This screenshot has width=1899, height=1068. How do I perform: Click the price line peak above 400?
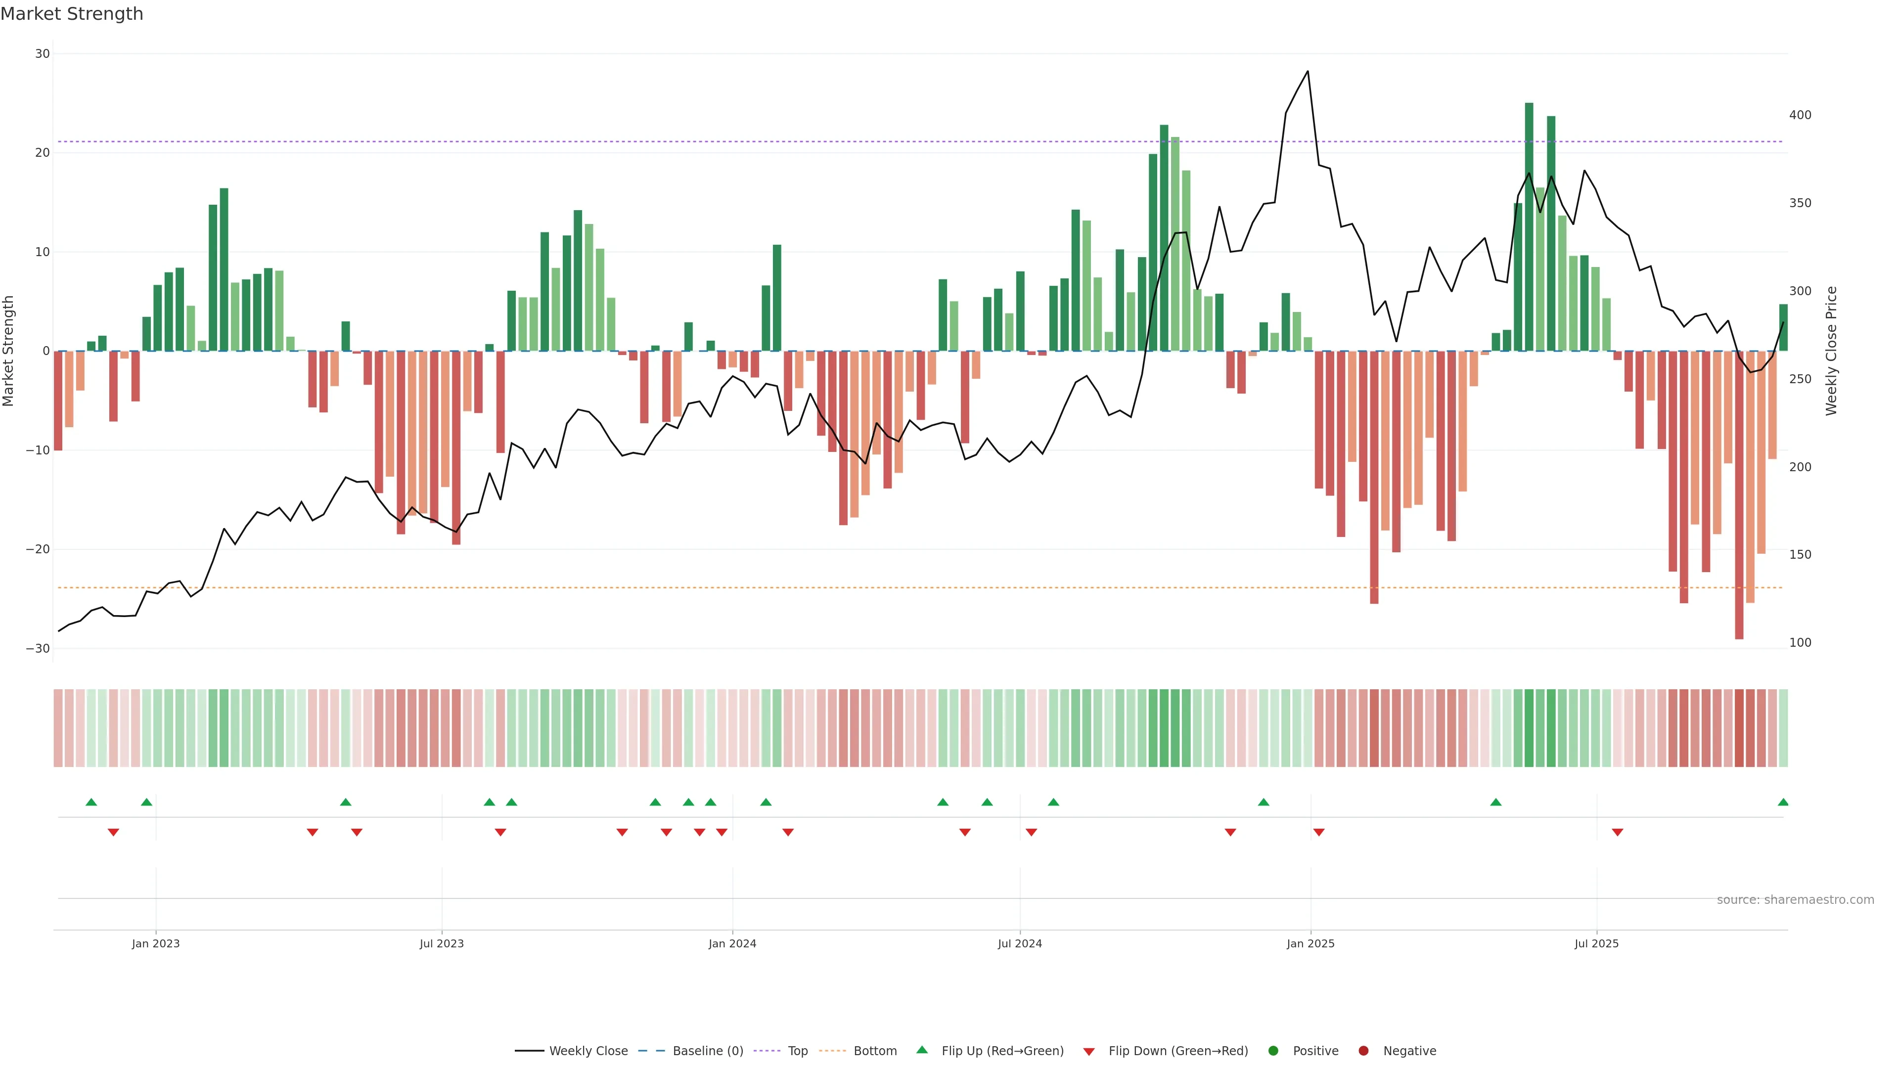point(1308,72)
